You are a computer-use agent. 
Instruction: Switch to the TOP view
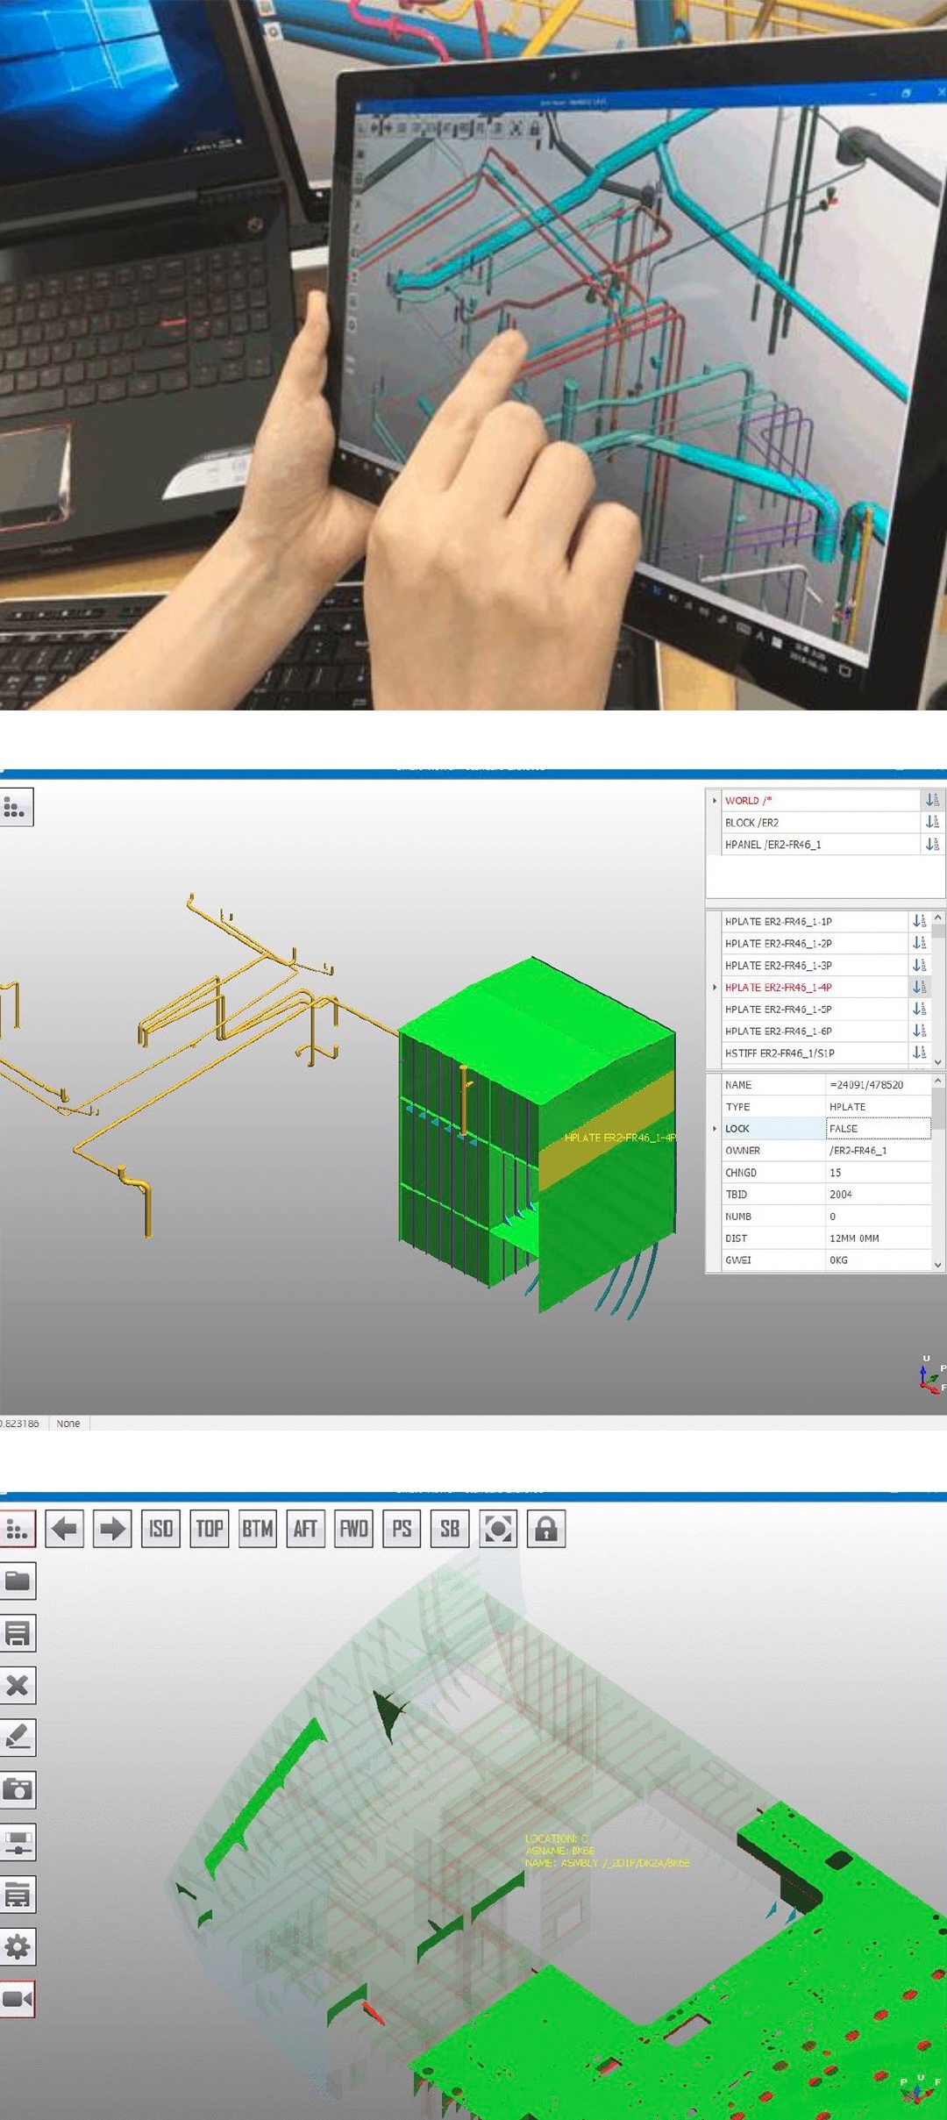pyautogui.click(x=209, y=1529)
